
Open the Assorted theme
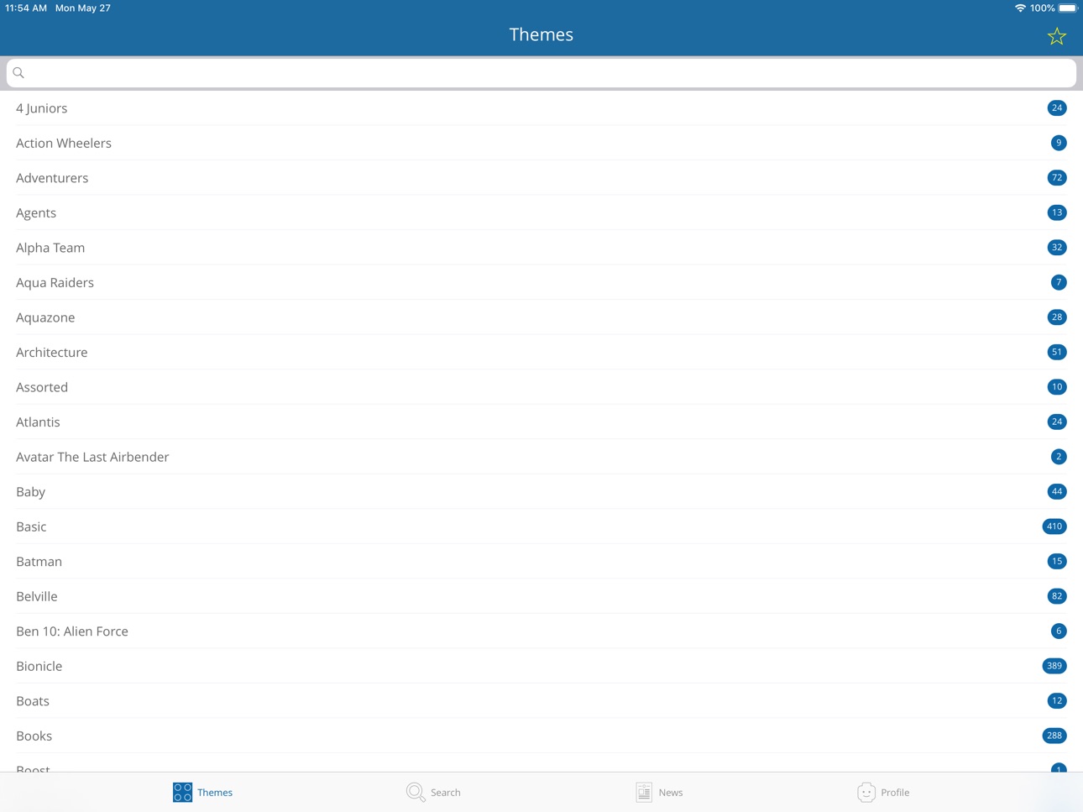click(541, 387)
